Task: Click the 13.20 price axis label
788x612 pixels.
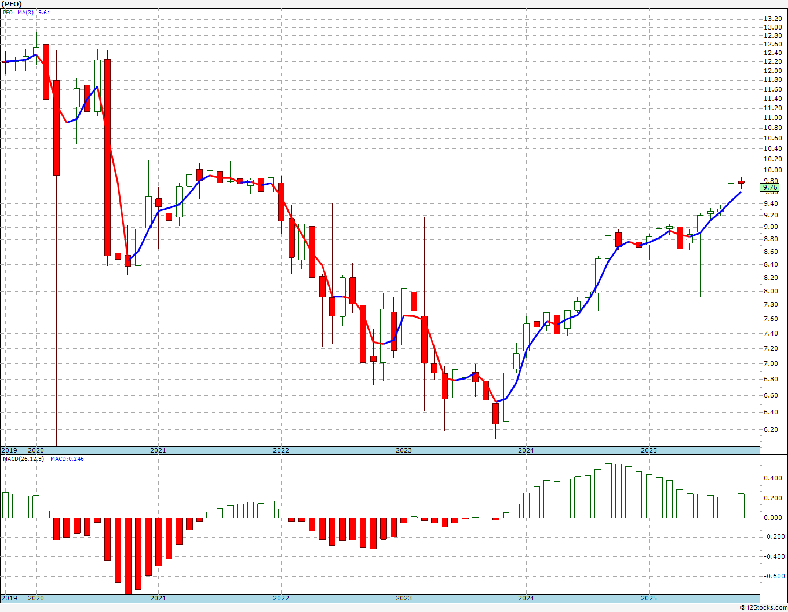Action: (x=772, y=19)
